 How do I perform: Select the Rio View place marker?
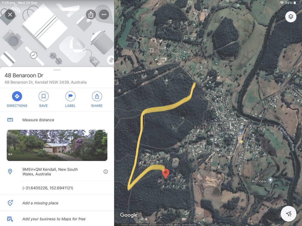point(270,180)
